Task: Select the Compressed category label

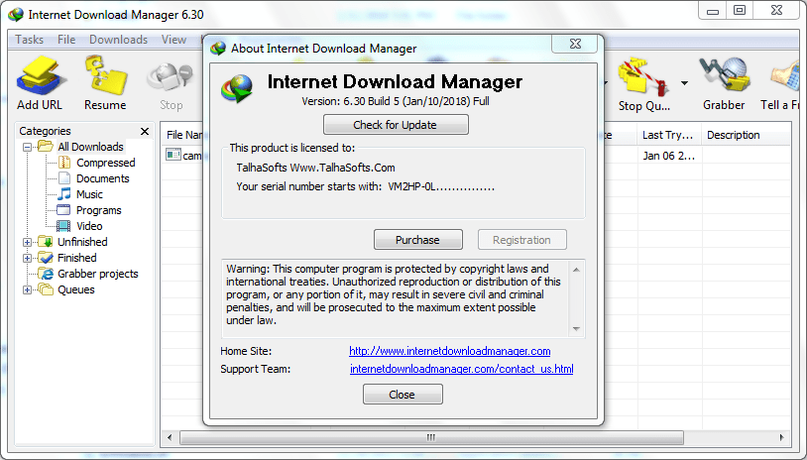Action: click(106, 163)
